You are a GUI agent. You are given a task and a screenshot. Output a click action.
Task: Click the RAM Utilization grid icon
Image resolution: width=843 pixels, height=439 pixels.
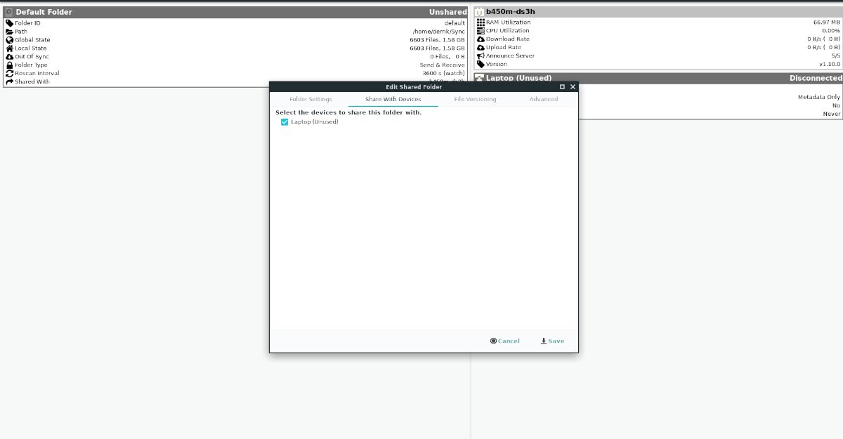tap(481, 22)
